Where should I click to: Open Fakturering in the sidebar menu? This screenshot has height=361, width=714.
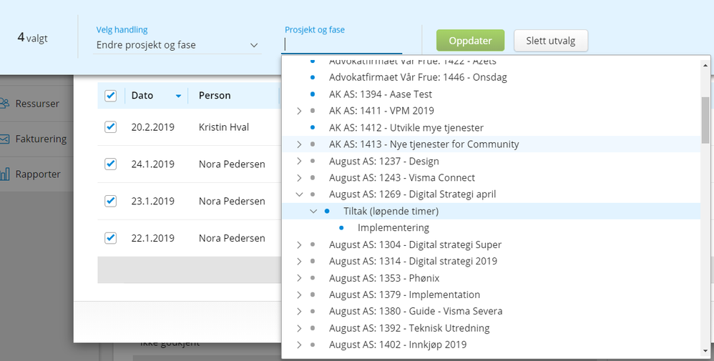[x=41, y=139]
